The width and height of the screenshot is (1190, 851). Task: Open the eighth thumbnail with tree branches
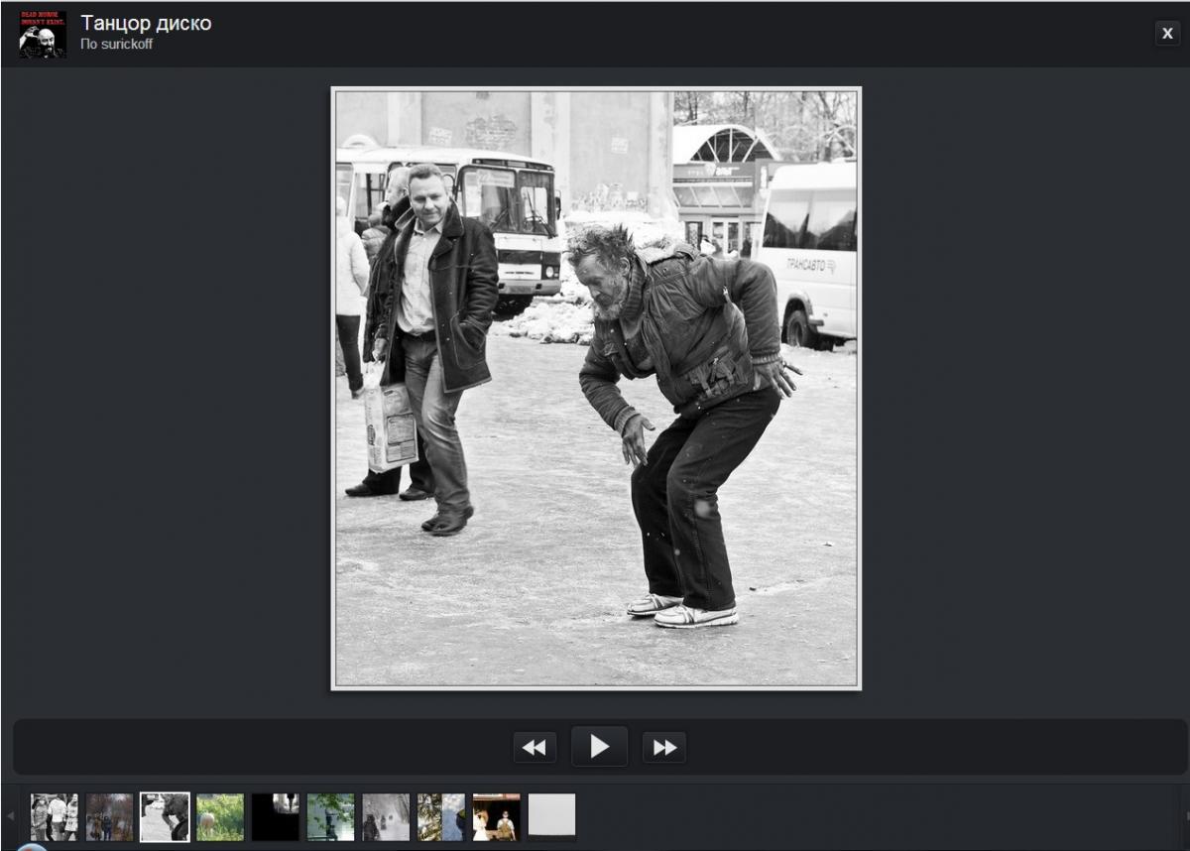coord(441,817)
